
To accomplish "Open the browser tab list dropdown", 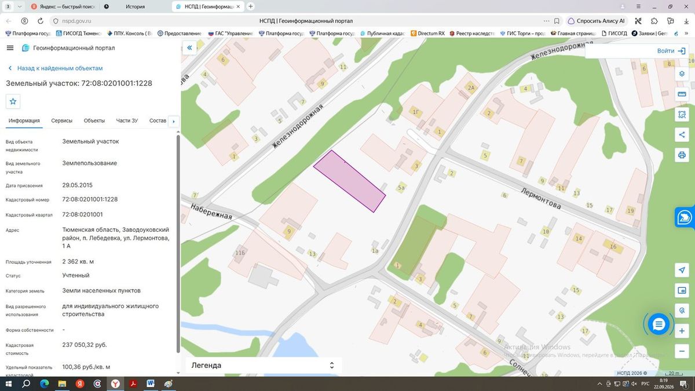I will pos(20,6).
